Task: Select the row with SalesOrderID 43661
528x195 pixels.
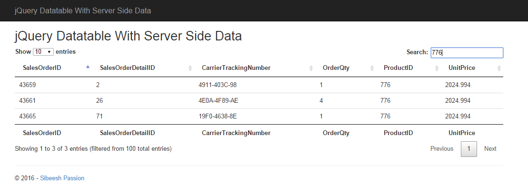Action: [x=259, y=100]
